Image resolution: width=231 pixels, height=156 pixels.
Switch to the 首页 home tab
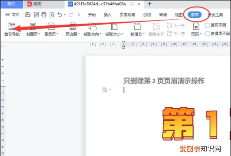[11, 4]
